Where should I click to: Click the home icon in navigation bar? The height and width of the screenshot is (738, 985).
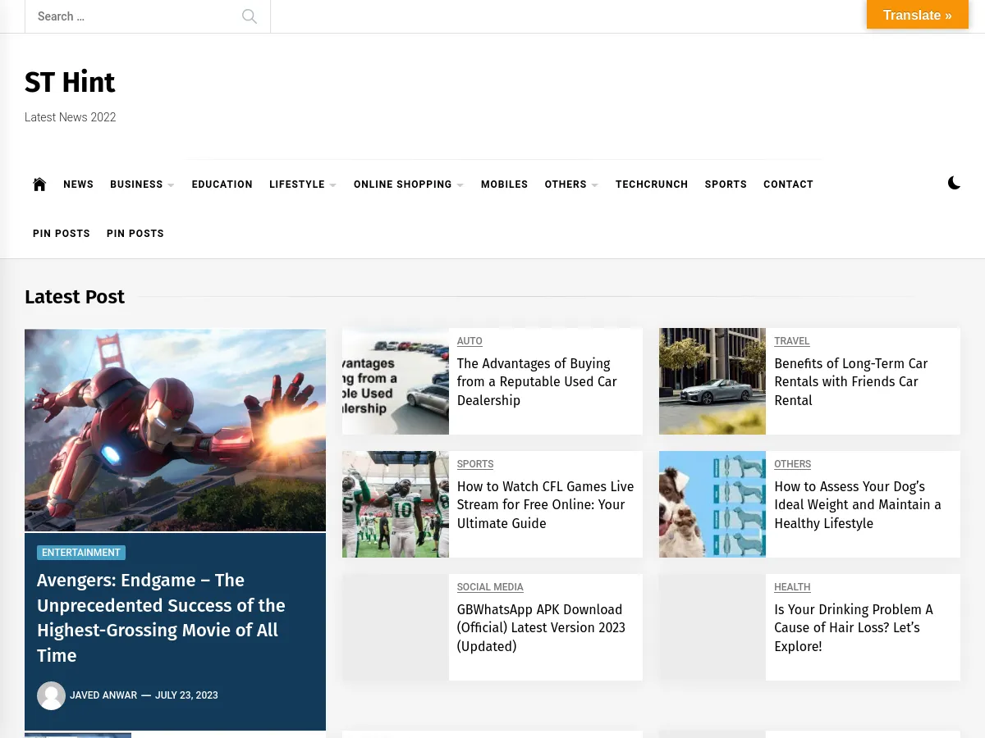39,184
